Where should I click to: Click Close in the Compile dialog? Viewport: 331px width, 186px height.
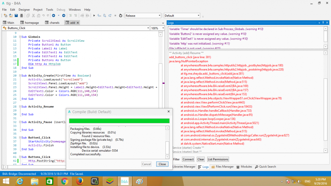pyautogui.click(x=162, y=164)
